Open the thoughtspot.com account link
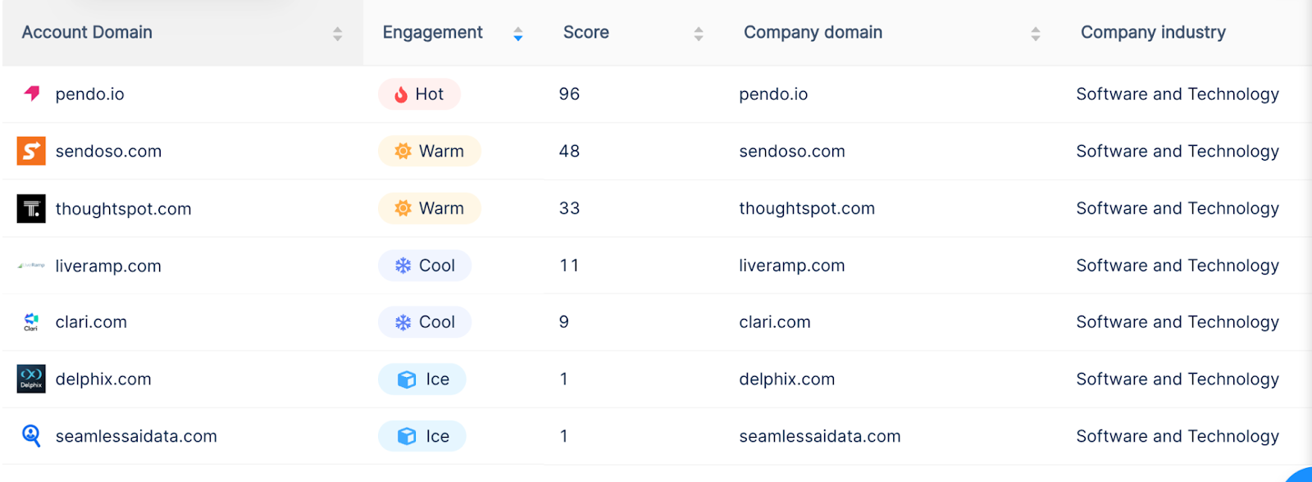Screen dimensions: 1312x482 tap(123, 209)
